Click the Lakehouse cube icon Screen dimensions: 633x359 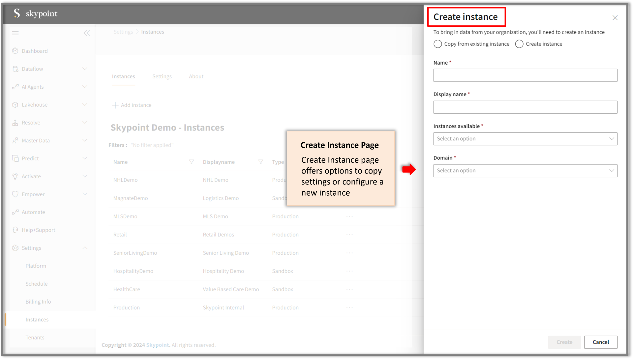(x=15, y=105)
